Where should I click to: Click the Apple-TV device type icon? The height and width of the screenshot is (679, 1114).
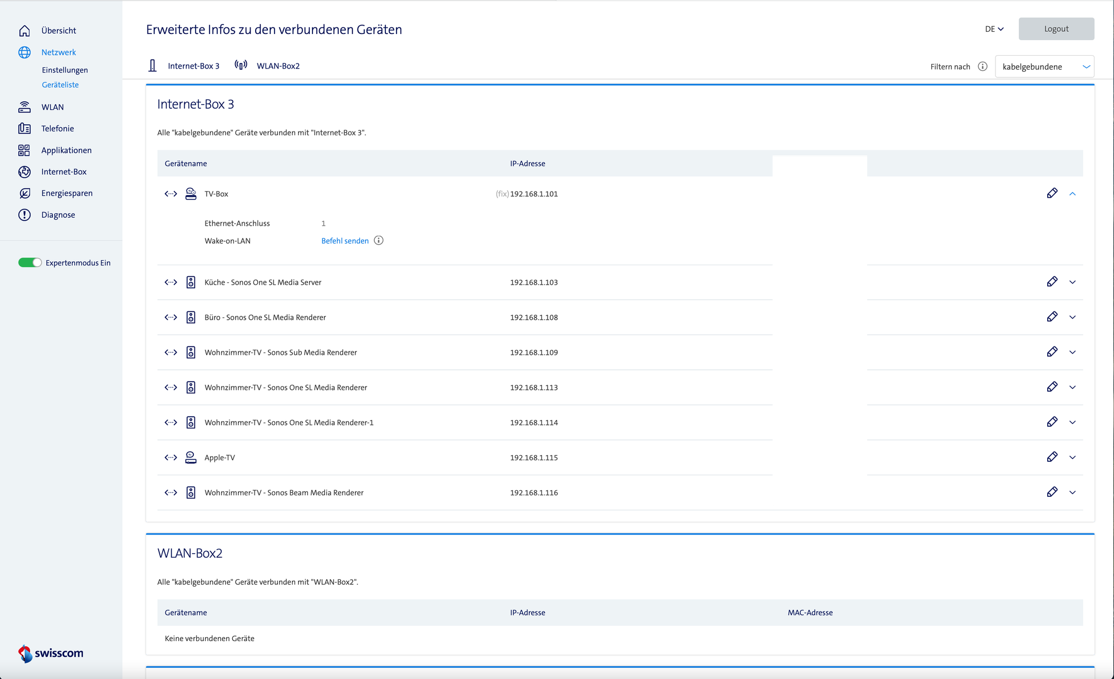point(191,457)
